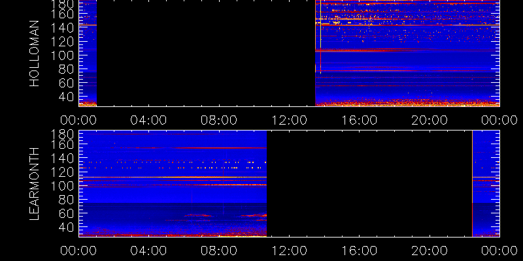Click the 20:00 time label under LEARMONTH plot
The width and height of the screenshot is (523, 261).
click(430, 251)
